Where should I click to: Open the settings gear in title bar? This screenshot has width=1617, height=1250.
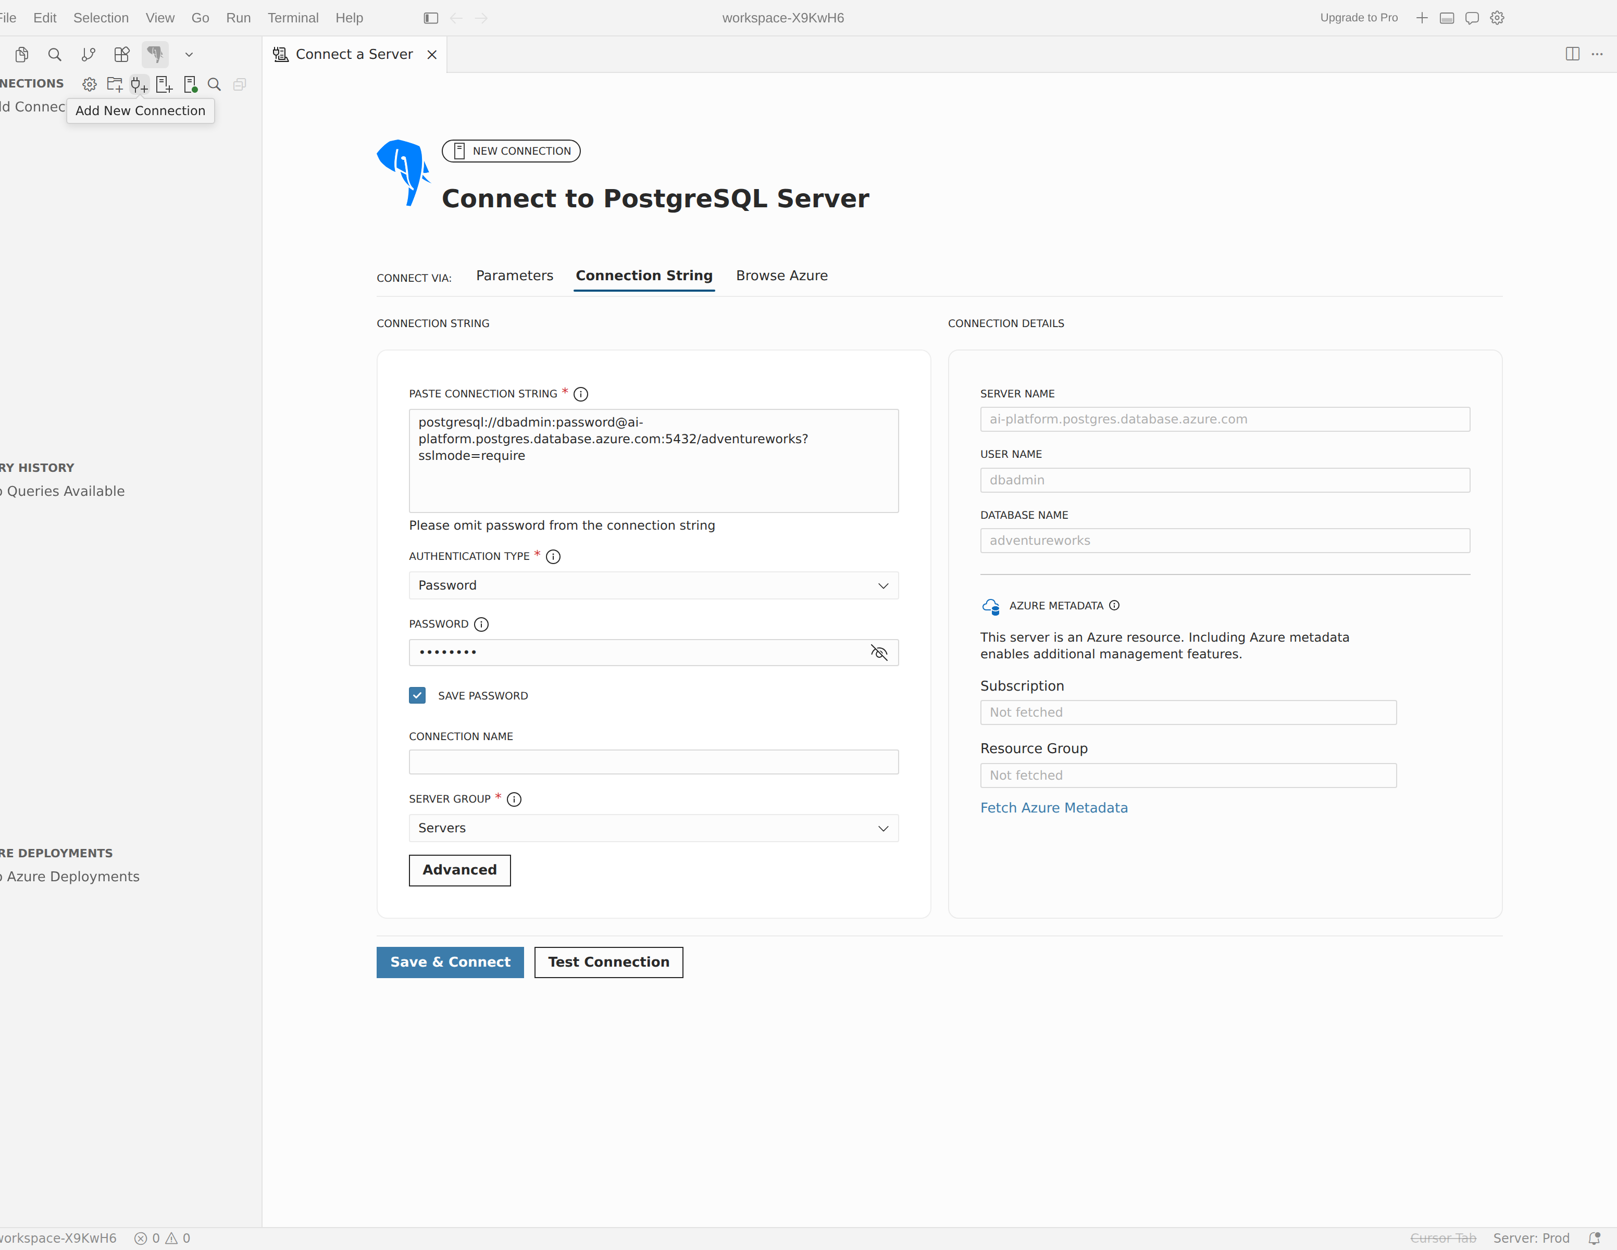pyautogui.click(x=1497, y=18)
